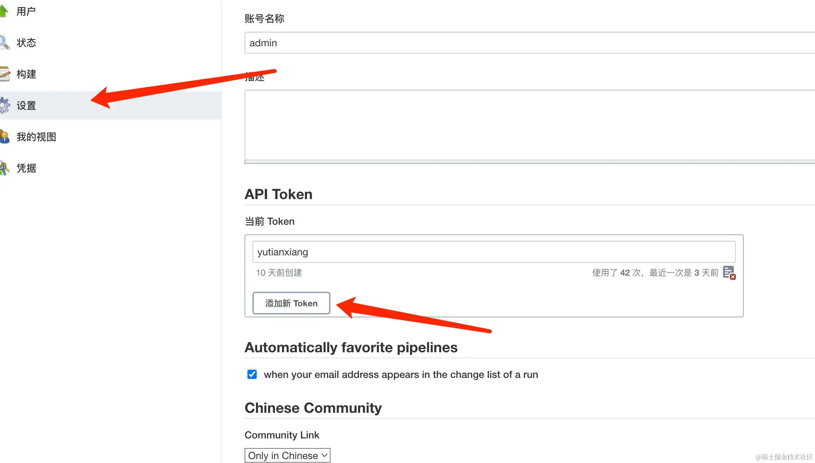Go to 状态 in the sidebar
The width and height of the screenshot is (815, 463).
click(x=26, y=43)
